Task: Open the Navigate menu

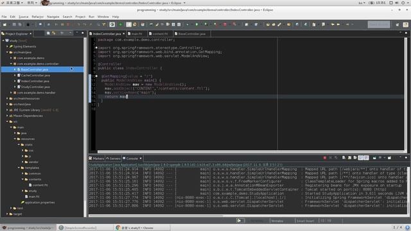Action: point(53,17)
